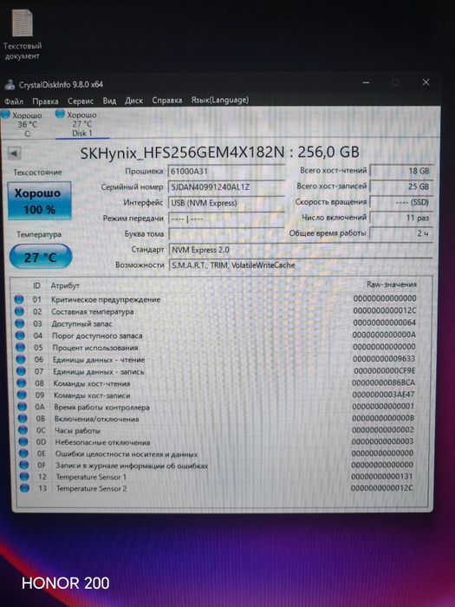
Task: Click the Хорошо 100 % health status button
Action: tap(39, 201)
